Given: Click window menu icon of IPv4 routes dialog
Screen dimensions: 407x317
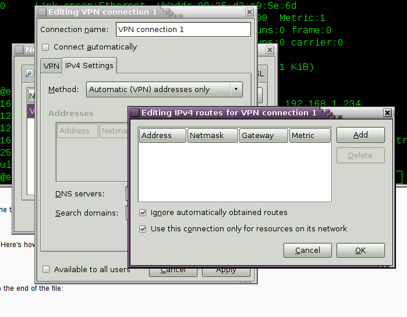Looking at the screenshot, I should 135,113.
